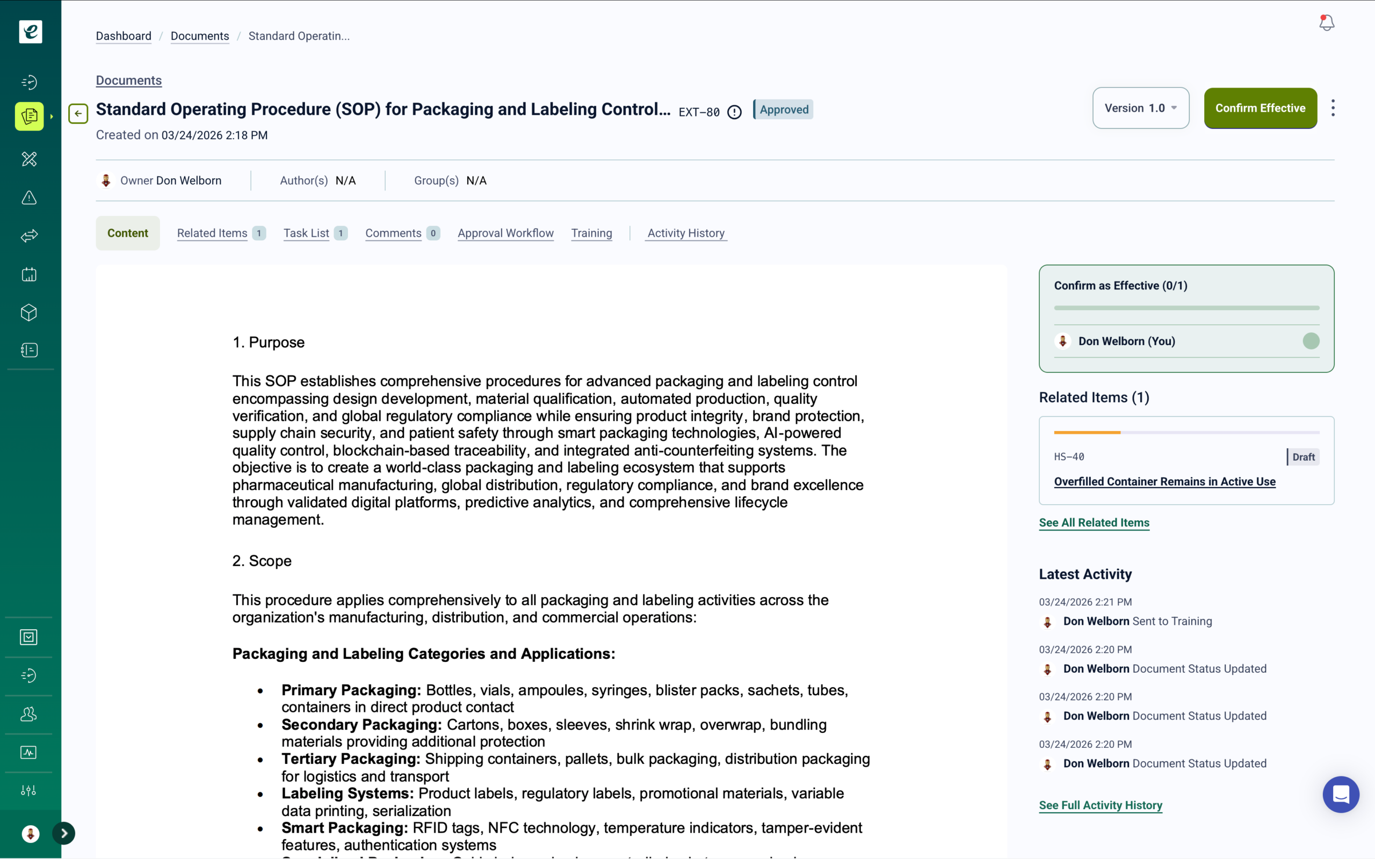Open the See Full Activity History link
Screen dimensions: 1375x859
pos(1100,805)
